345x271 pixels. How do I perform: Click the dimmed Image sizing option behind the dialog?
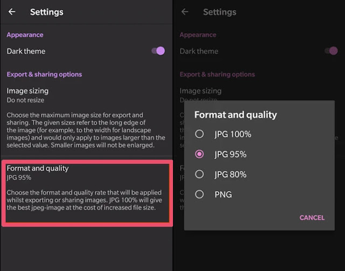[201, 92]
